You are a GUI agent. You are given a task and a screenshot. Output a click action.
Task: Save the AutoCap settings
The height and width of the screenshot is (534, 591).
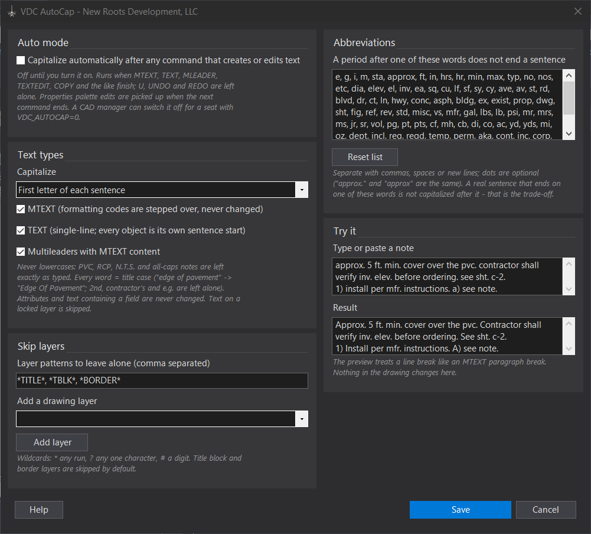(460, 510)
